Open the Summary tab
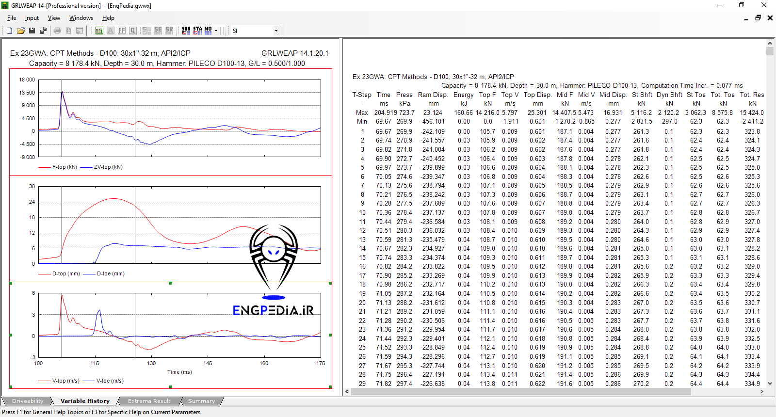This screenshot has height=417, width=776. click(201, 401)
